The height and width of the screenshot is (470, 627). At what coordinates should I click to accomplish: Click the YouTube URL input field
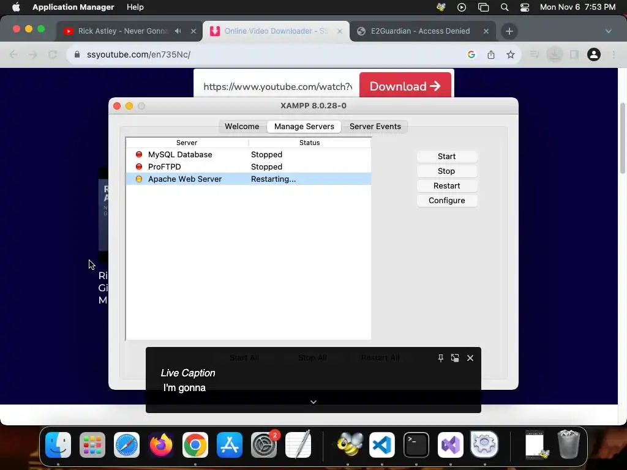click(277, 87)
